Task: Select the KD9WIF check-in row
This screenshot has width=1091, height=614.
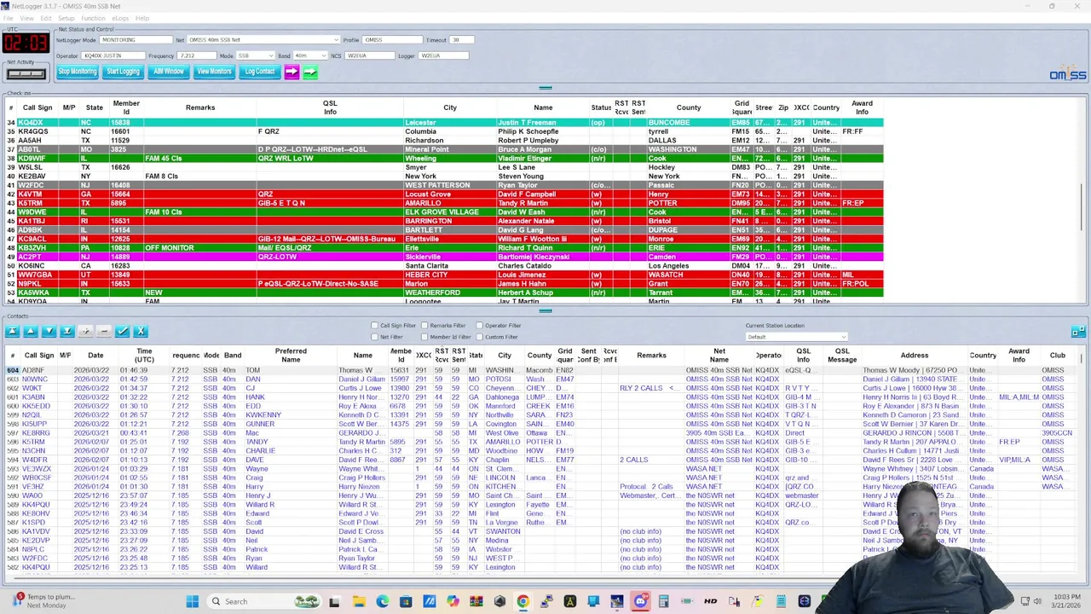Action: [443, 159]
